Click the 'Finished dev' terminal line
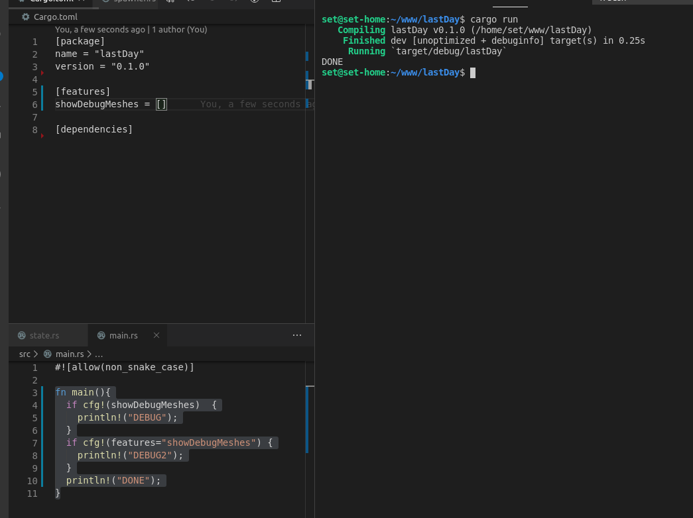The image size is (693, 518). click(x=493, y=40)
